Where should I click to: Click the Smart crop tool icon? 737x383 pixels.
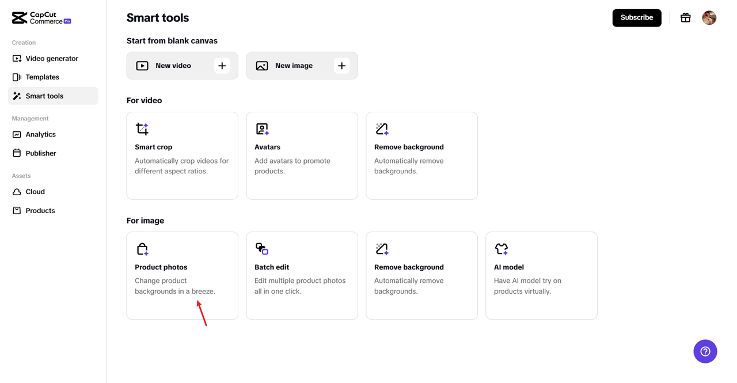click(142, 128)
